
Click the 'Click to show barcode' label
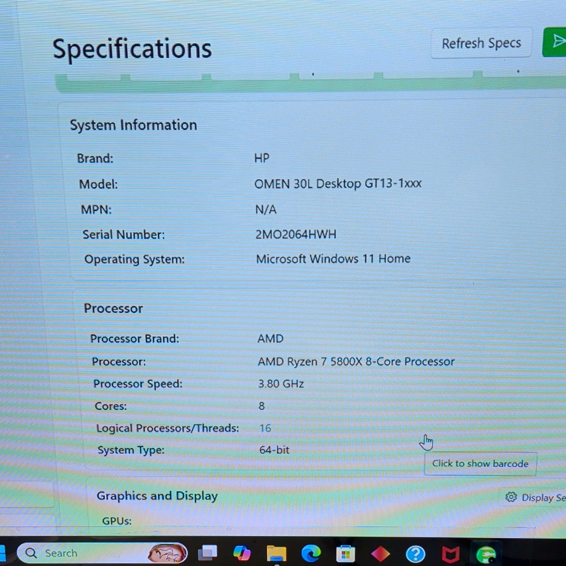[x=480, y=464]
